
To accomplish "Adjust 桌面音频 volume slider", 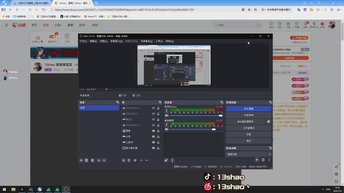I will tap(196, 130).
